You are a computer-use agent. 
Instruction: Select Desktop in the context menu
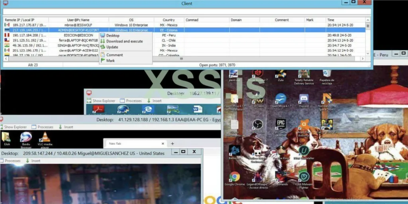tap(113, 35)
